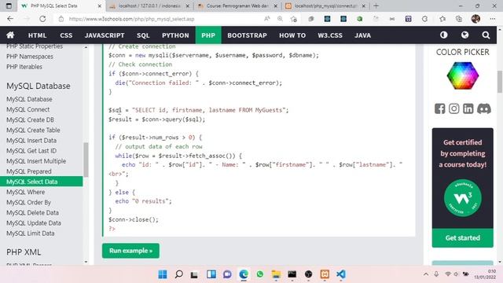Click the W3 certified badge
This screenshot has height=283, width=503.
pyautogui.click(x=463, y=198)
